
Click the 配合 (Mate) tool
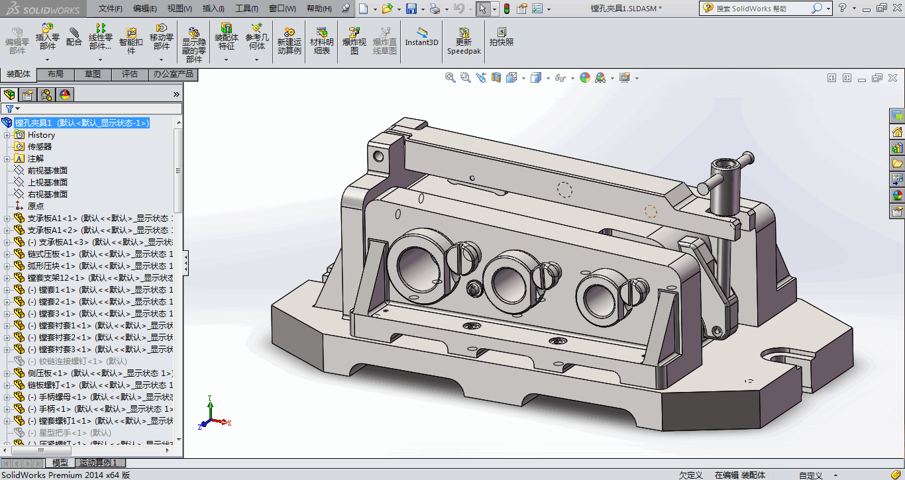tap(74, 36)
